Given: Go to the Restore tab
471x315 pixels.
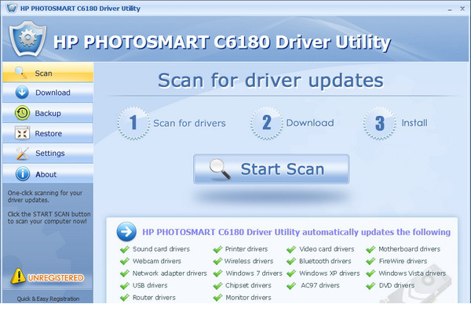Looking at the screenshot, I should pos(48,133).
